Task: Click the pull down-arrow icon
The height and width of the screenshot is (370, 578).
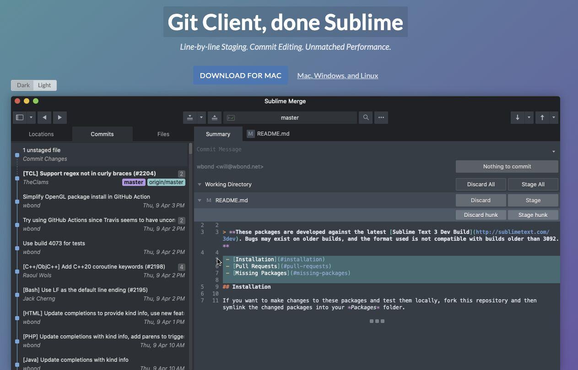Action: [518, 117]
